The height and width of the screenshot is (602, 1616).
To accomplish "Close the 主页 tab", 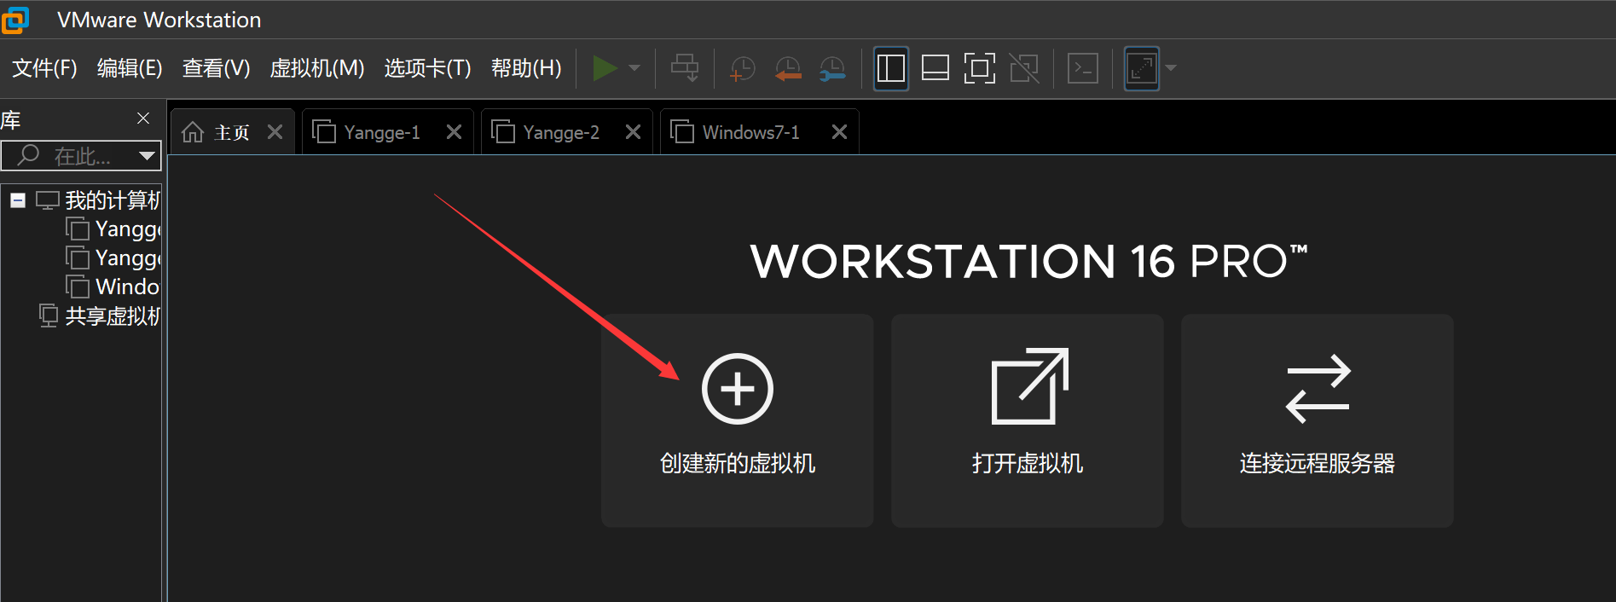I will [275, 132].
